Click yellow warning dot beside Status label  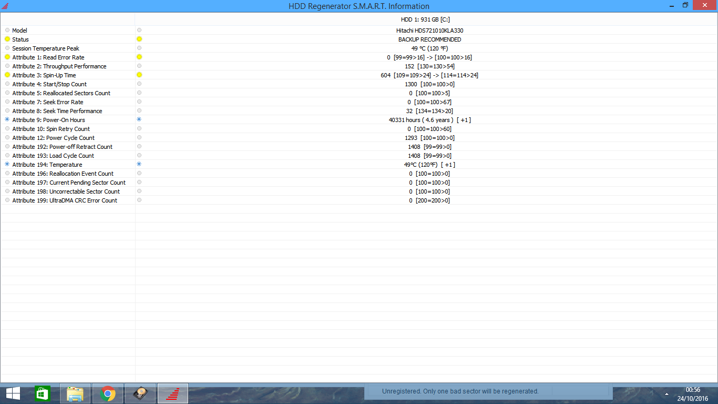[x=7, y=39]
